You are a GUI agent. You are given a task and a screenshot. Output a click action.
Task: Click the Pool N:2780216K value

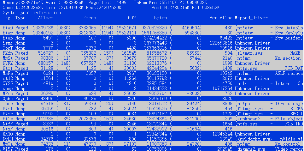pos(170,8)
